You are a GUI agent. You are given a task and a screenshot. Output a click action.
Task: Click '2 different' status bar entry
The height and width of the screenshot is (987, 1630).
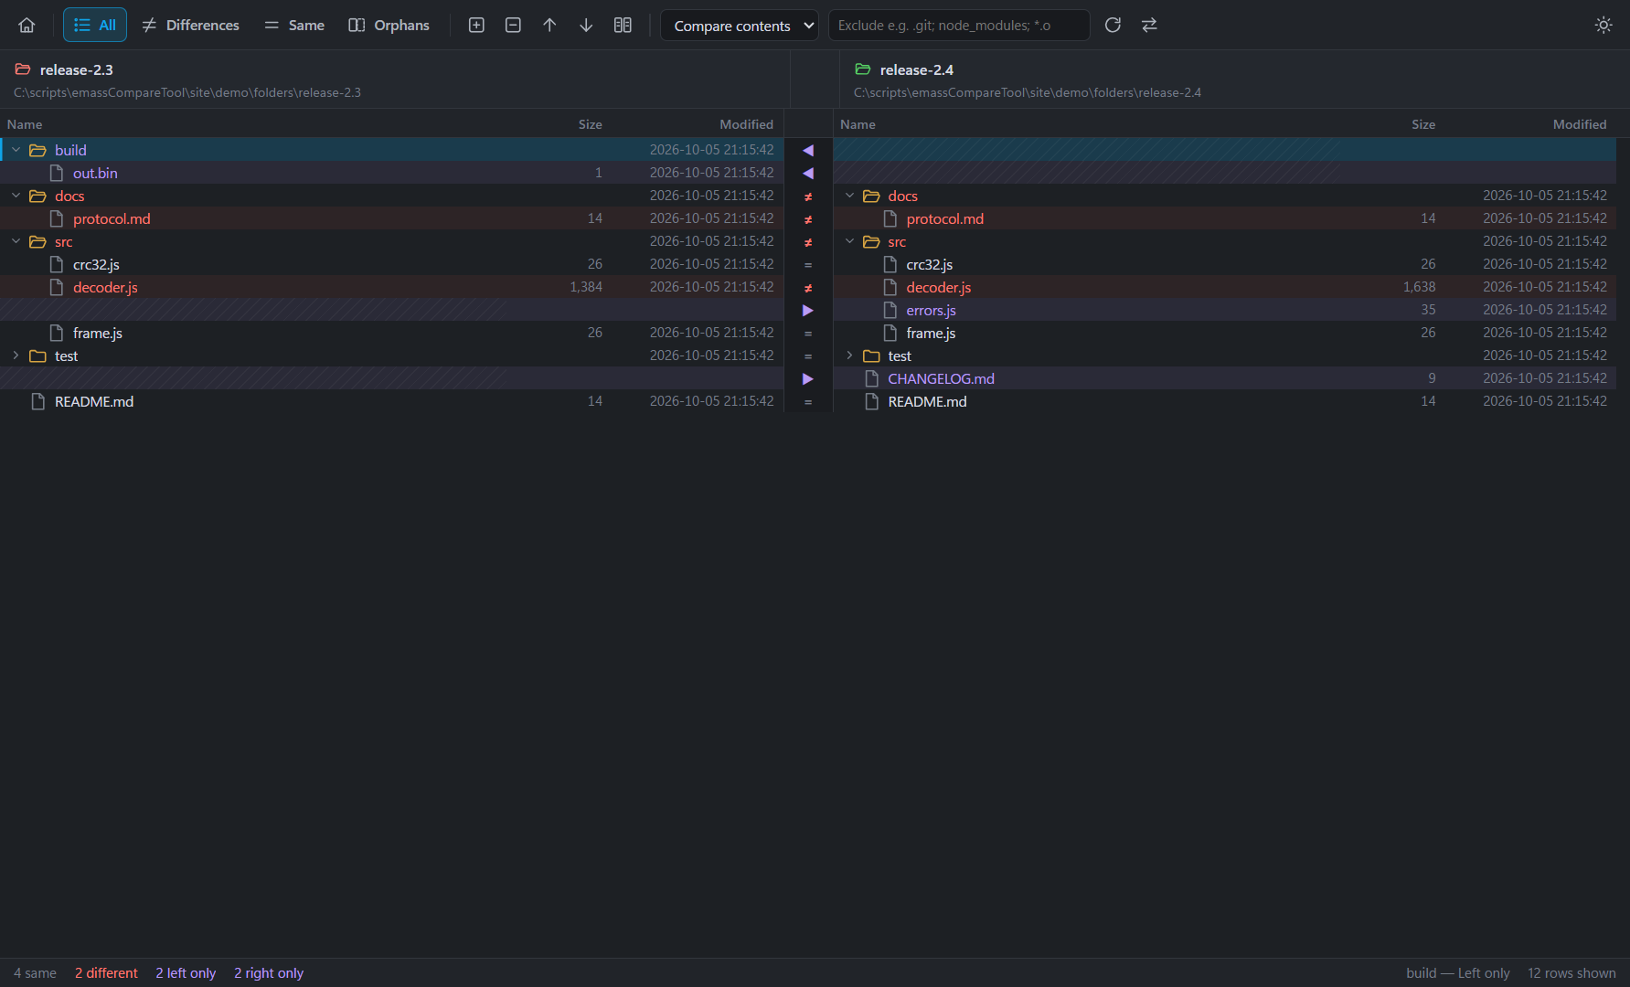(106, 973)
